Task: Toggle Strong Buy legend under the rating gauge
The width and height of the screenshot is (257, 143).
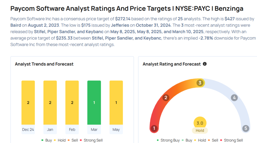Action: [168, 140]
